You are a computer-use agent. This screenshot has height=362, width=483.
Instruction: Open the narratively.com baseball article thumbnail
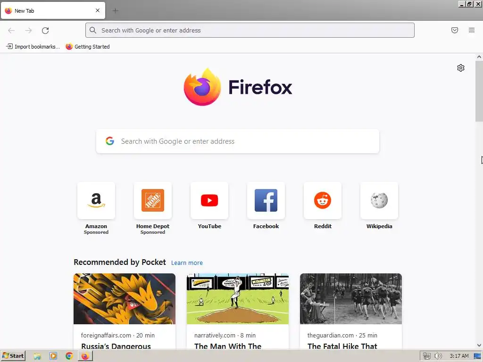pos(238,298)
